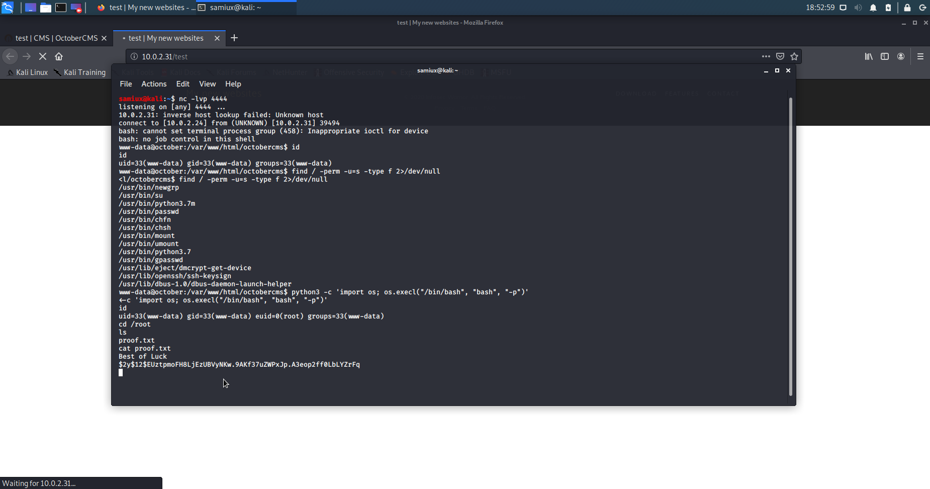Viewport: 930px width, 489px height.
Task: Click the '/usr/bin/passwd' output line
Action: (x=149, y=211)
